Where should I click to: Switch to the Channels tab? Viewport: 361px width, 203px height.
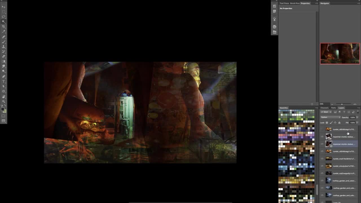tap(324, 108)
